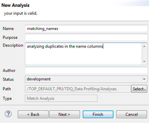Click the 'your input is valid.' message
This screenshot has width=149, height=123.
[x=21, y=13]
